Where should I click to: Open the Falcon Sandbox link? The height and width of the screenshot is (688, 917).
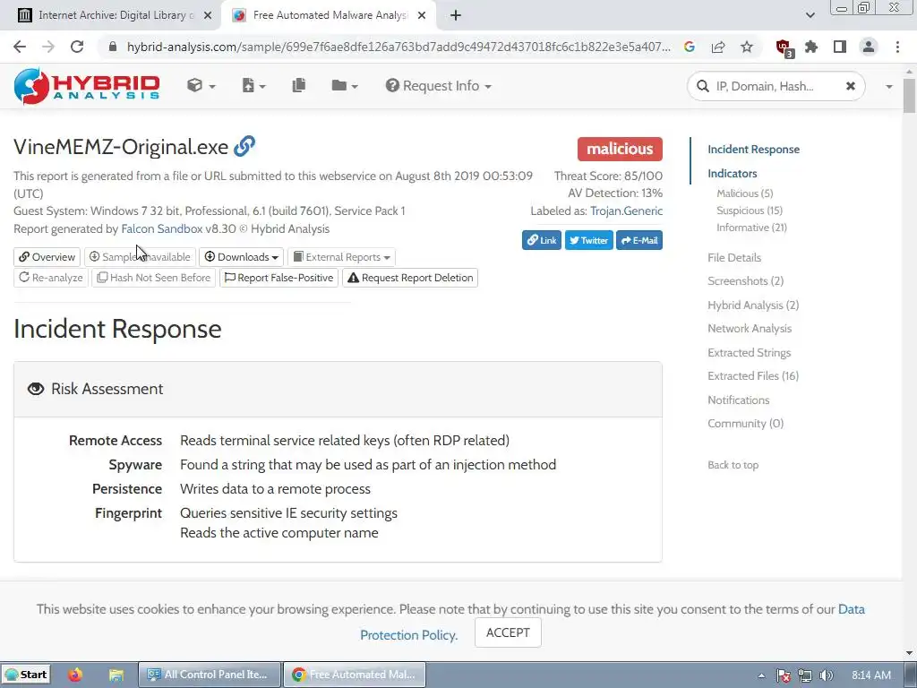[161, 229]
